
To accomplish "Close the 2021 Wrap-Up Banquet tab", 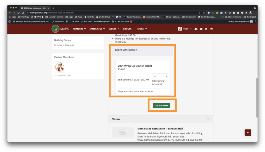I will [x=48, y=8].
